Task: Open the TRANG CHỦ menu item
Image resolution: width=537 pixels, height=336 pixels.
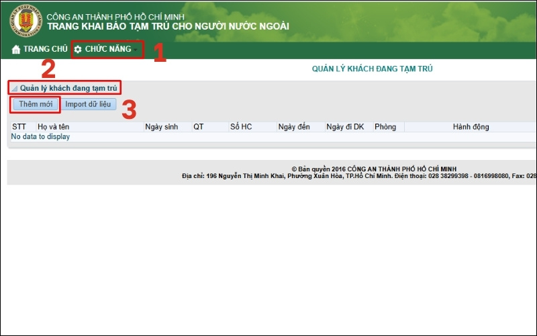Action: point(45,50)
